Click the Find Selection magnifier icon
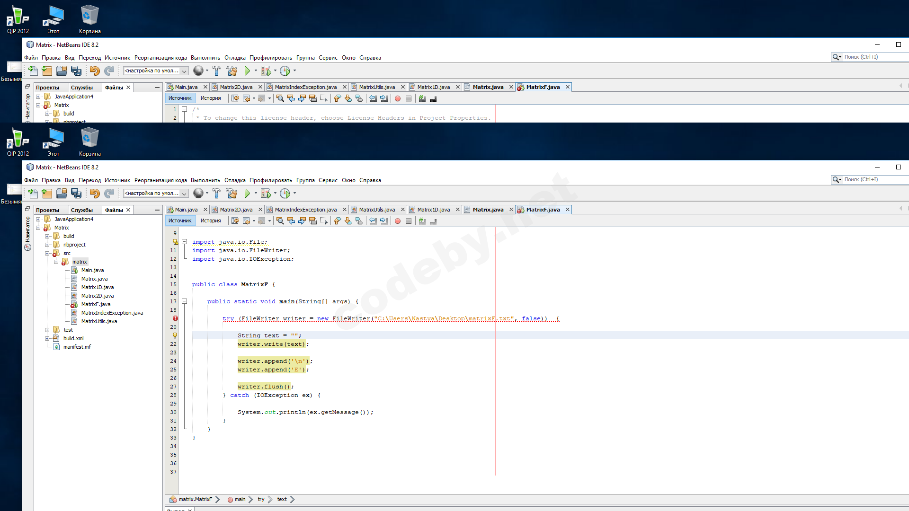This screenshot has width=909, height=511. coord(280,221)
